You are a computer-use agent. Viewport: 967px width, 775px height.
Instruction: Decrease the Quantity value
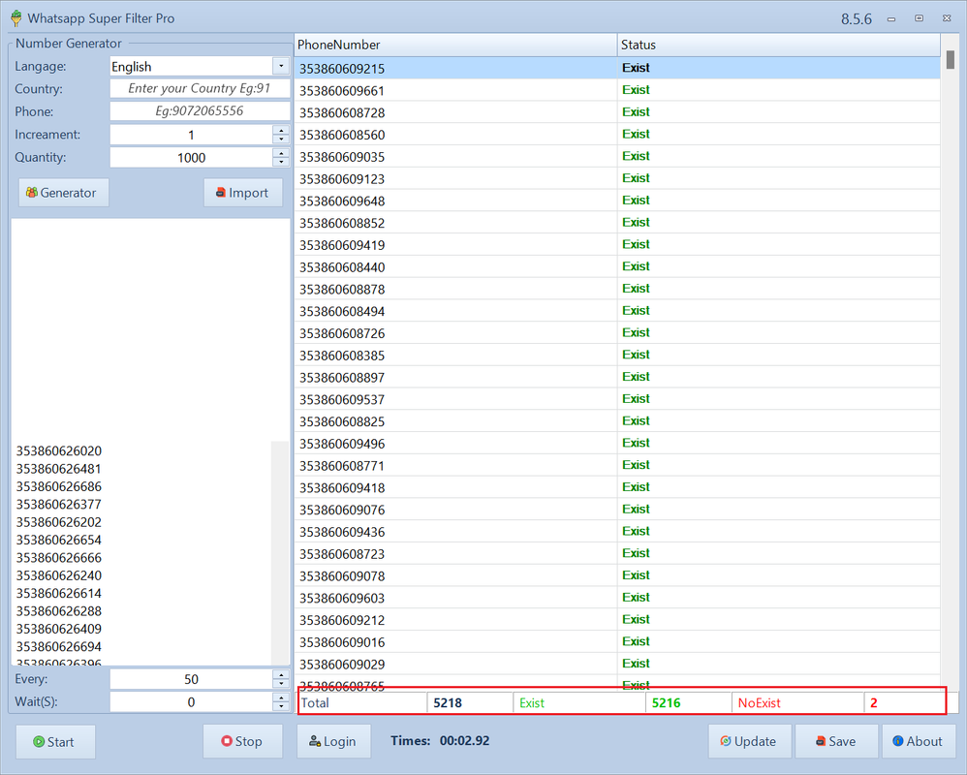pos(281,162)
